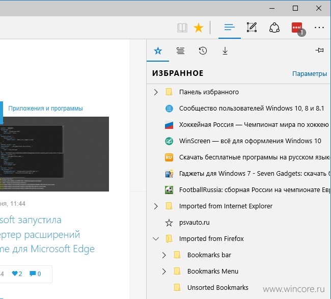
Task: Click the psvauto.ru star favicon
Action: (169, 223)
